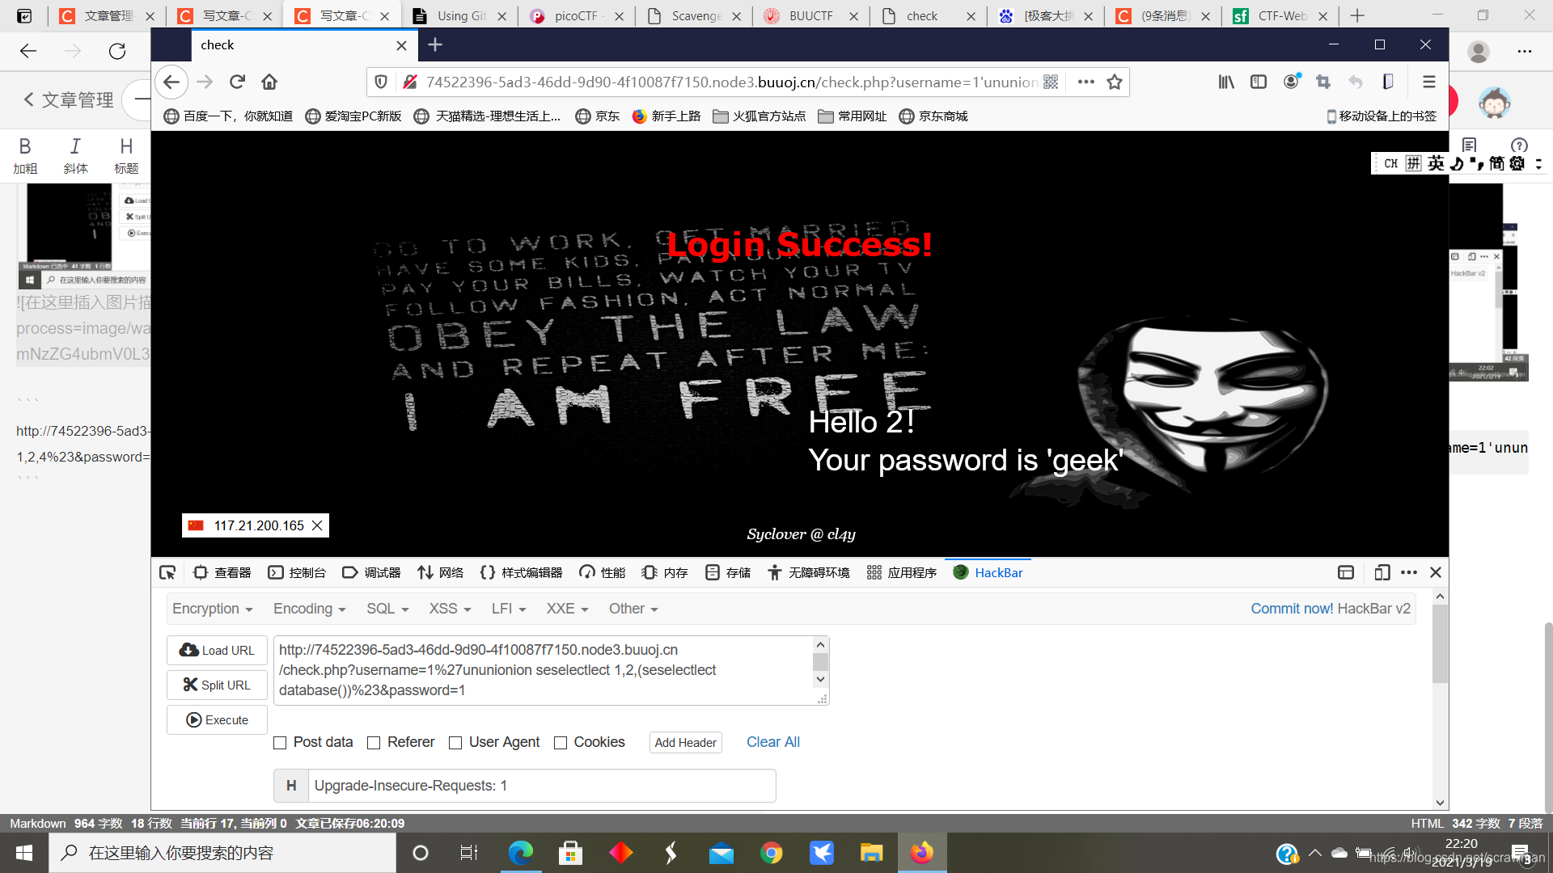
Task: Click Split URL button
Action: point(217,685)
